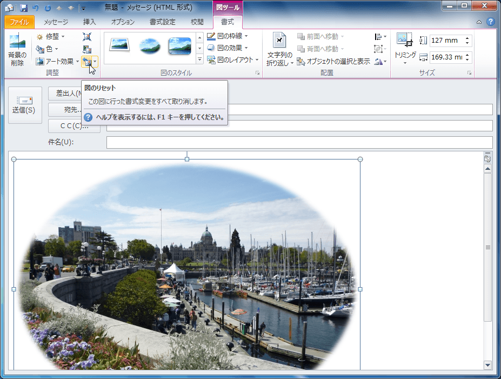Click the change picture icon

[x=87, y=49]
